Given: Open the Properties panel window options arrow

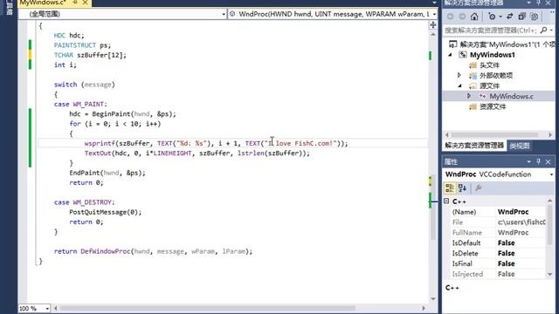Looking at the screenshot, I should tap(528, 161).
